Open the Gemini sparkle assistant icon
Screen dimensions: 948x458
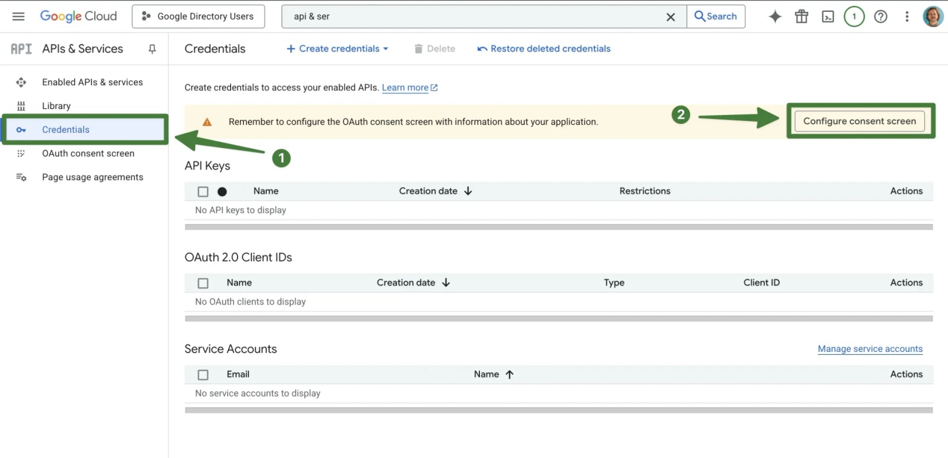pos(775,17)
